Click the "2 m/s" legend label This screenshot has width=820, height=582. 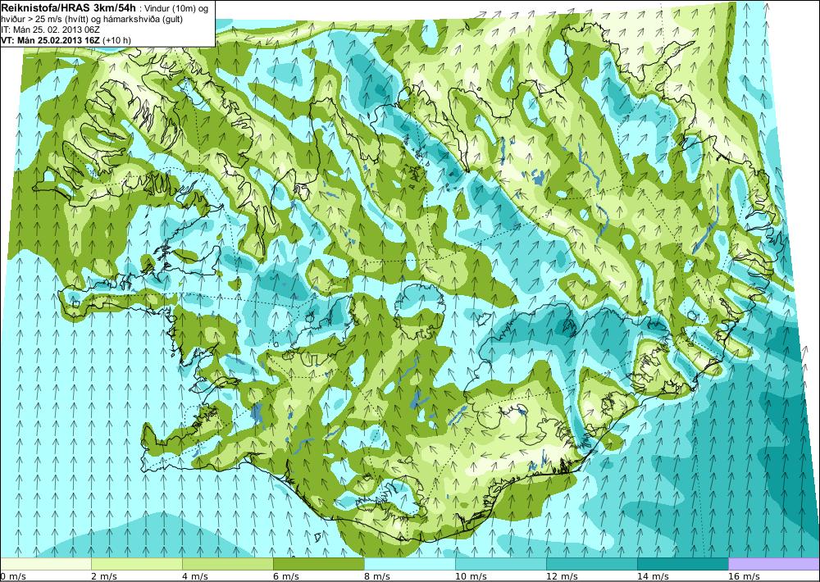[103, 576]
